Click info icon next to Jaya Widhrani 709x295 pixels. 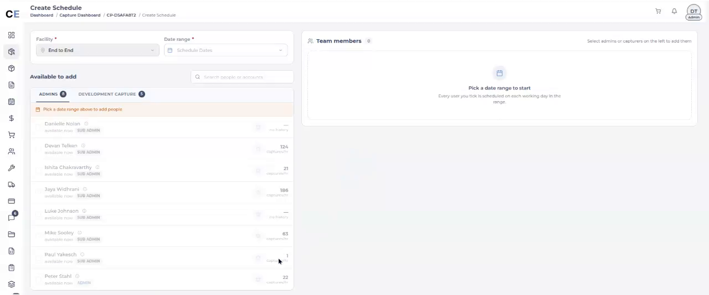[x=85, y=189]
